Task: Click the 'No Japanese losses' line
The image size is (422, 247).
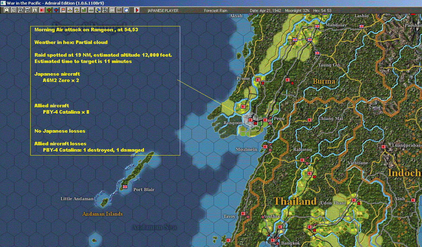Action: (x=60, y=131)
